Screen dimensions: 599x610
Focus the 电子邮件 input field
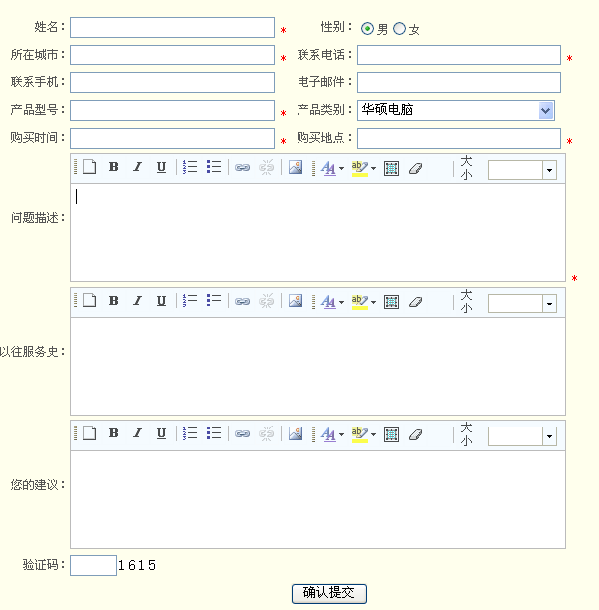point(459,83)
